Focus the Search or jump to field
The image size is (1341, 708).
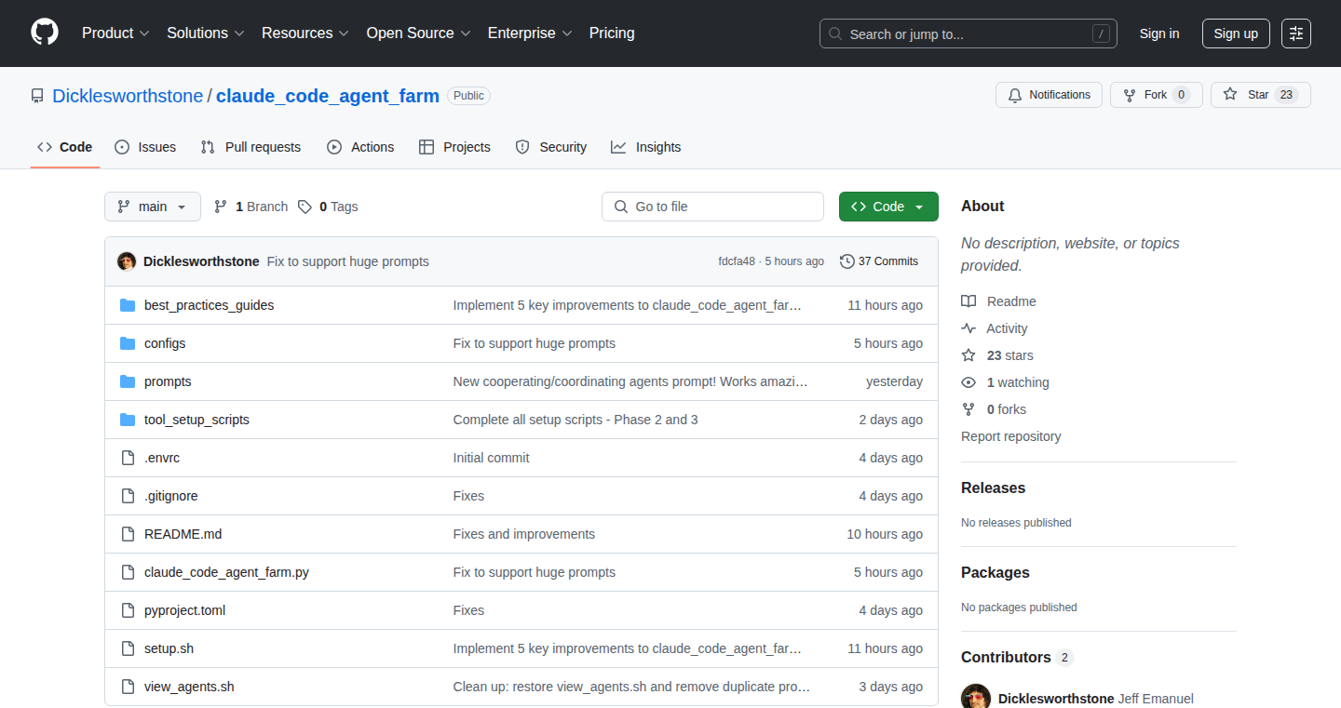pyautogui.click(x=968, y=33)
